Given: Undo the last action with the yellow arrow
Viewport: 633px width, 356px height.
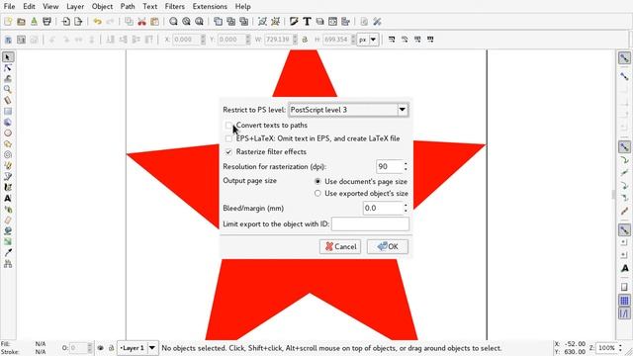Looking at the screenshot, I should [x=97, y=22].
